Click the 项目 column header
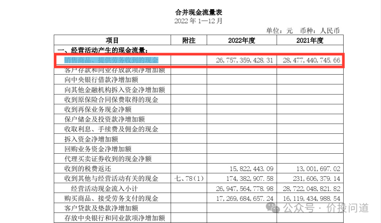This screenshot has width=381, height=223. (x=112, y=40)
